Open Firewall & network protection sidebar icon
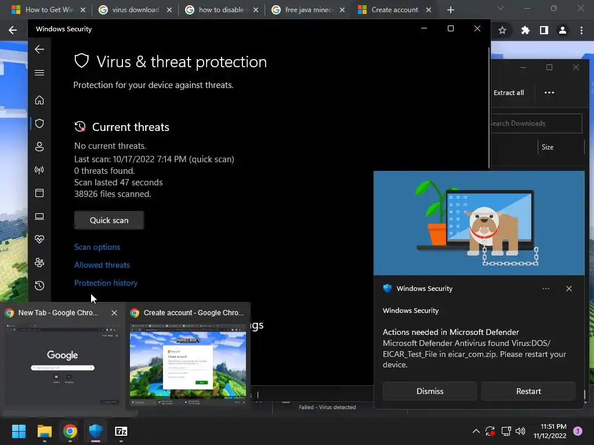This screenshot has height=445, width=594. click(39, 170)
